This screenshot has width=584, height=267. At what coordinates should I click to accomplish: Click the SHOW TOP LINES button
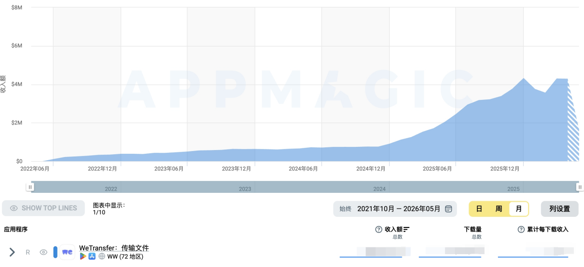[43, 208]
